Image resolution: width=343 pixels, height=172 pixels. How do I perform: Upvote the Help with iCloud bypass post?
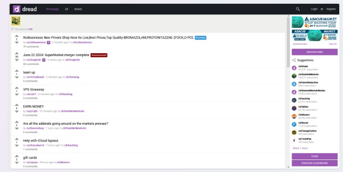[17, 139]
